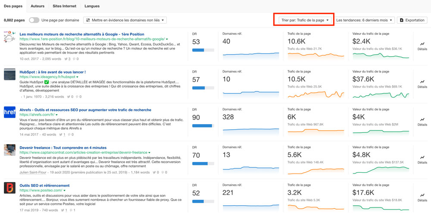Click Twitter count icon in Outils SEO row
431x216 pixels.
(62, 210)
